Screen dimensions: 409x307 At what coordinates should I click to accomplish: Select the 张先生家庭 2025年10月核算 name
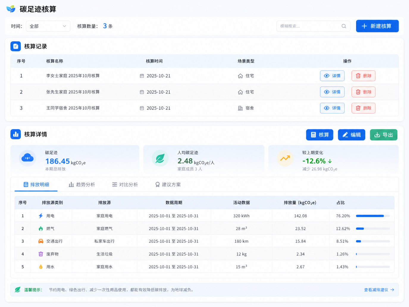coord(73,92)
